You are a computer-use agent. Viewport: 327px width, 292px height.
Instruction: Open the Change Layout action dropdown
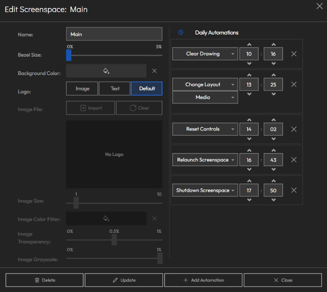point(205,85)
